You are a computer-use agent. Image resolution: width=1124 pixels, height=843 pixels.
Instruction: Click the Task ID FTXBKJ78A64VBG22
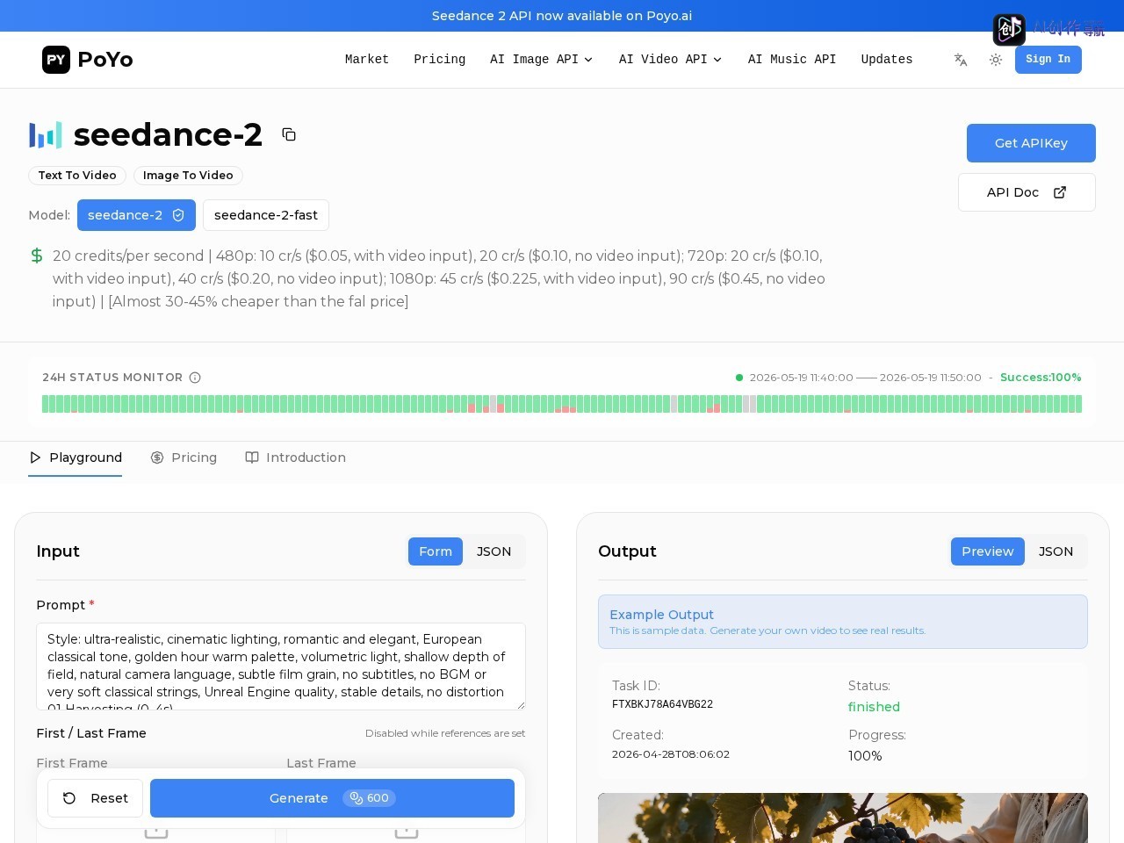662,704
